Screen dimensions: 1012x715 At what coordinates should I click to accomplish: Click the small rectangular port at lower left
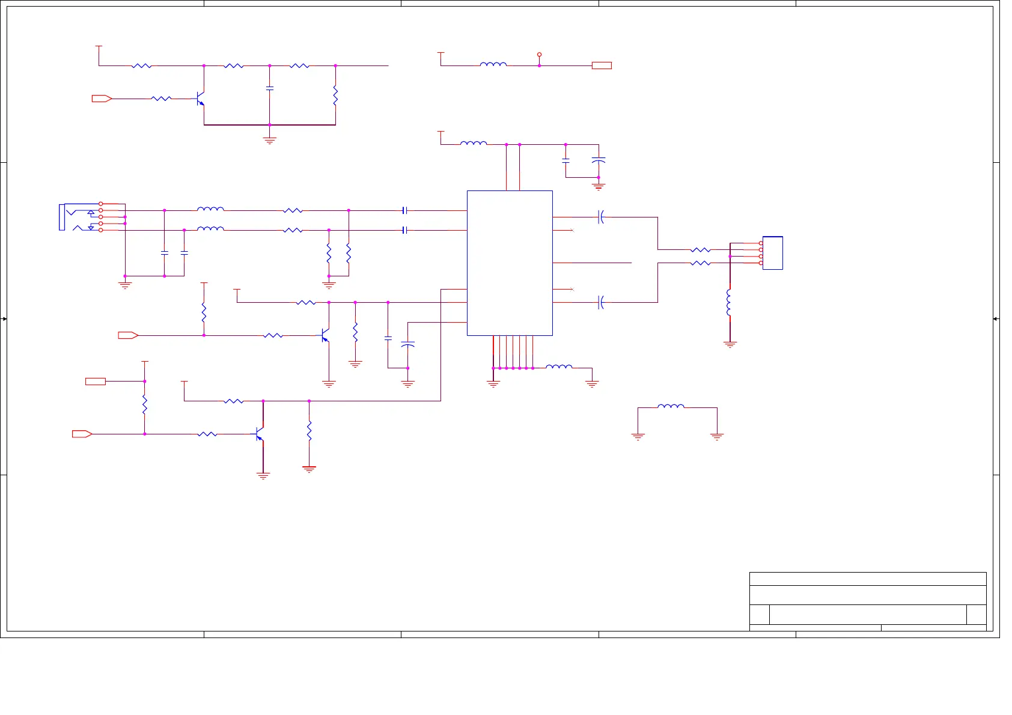click(96, 381)
